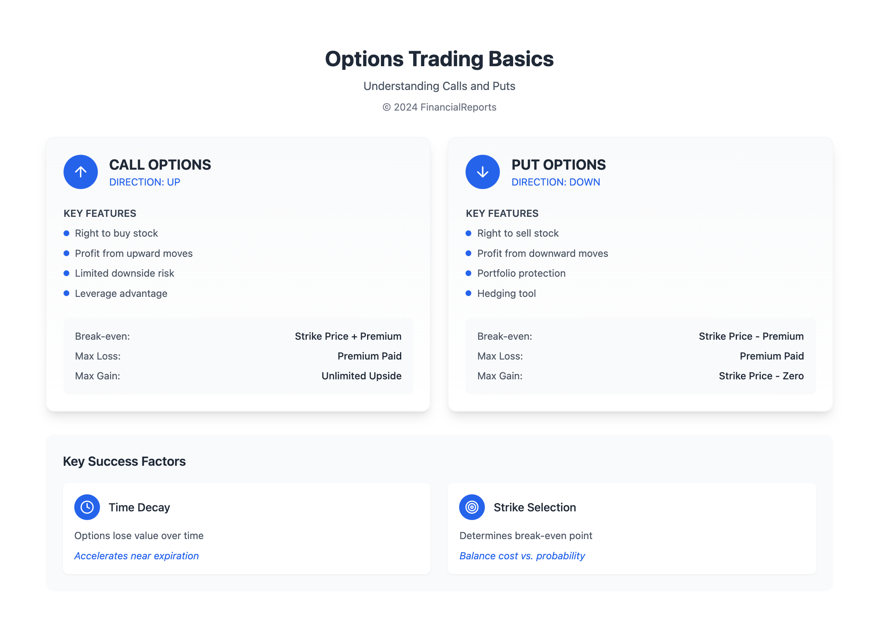Screen dimensions: 879x637
Task: Click the Options Trading Basics title
Action: [x=439, y=59]
